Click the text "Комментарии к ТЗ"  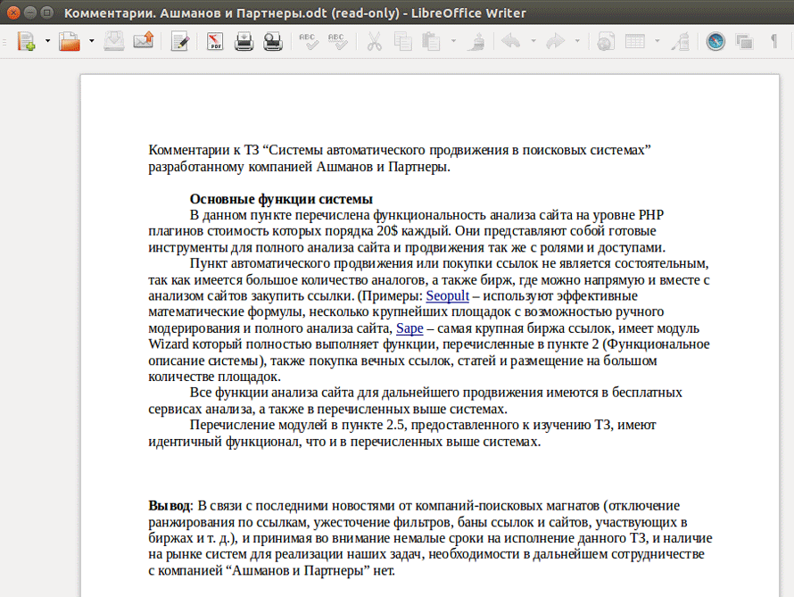(x=203, y=150)
